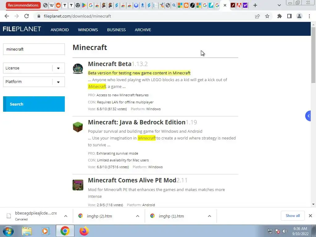Open a new browser tab
316x237 pixels.
tap(255, 5)
